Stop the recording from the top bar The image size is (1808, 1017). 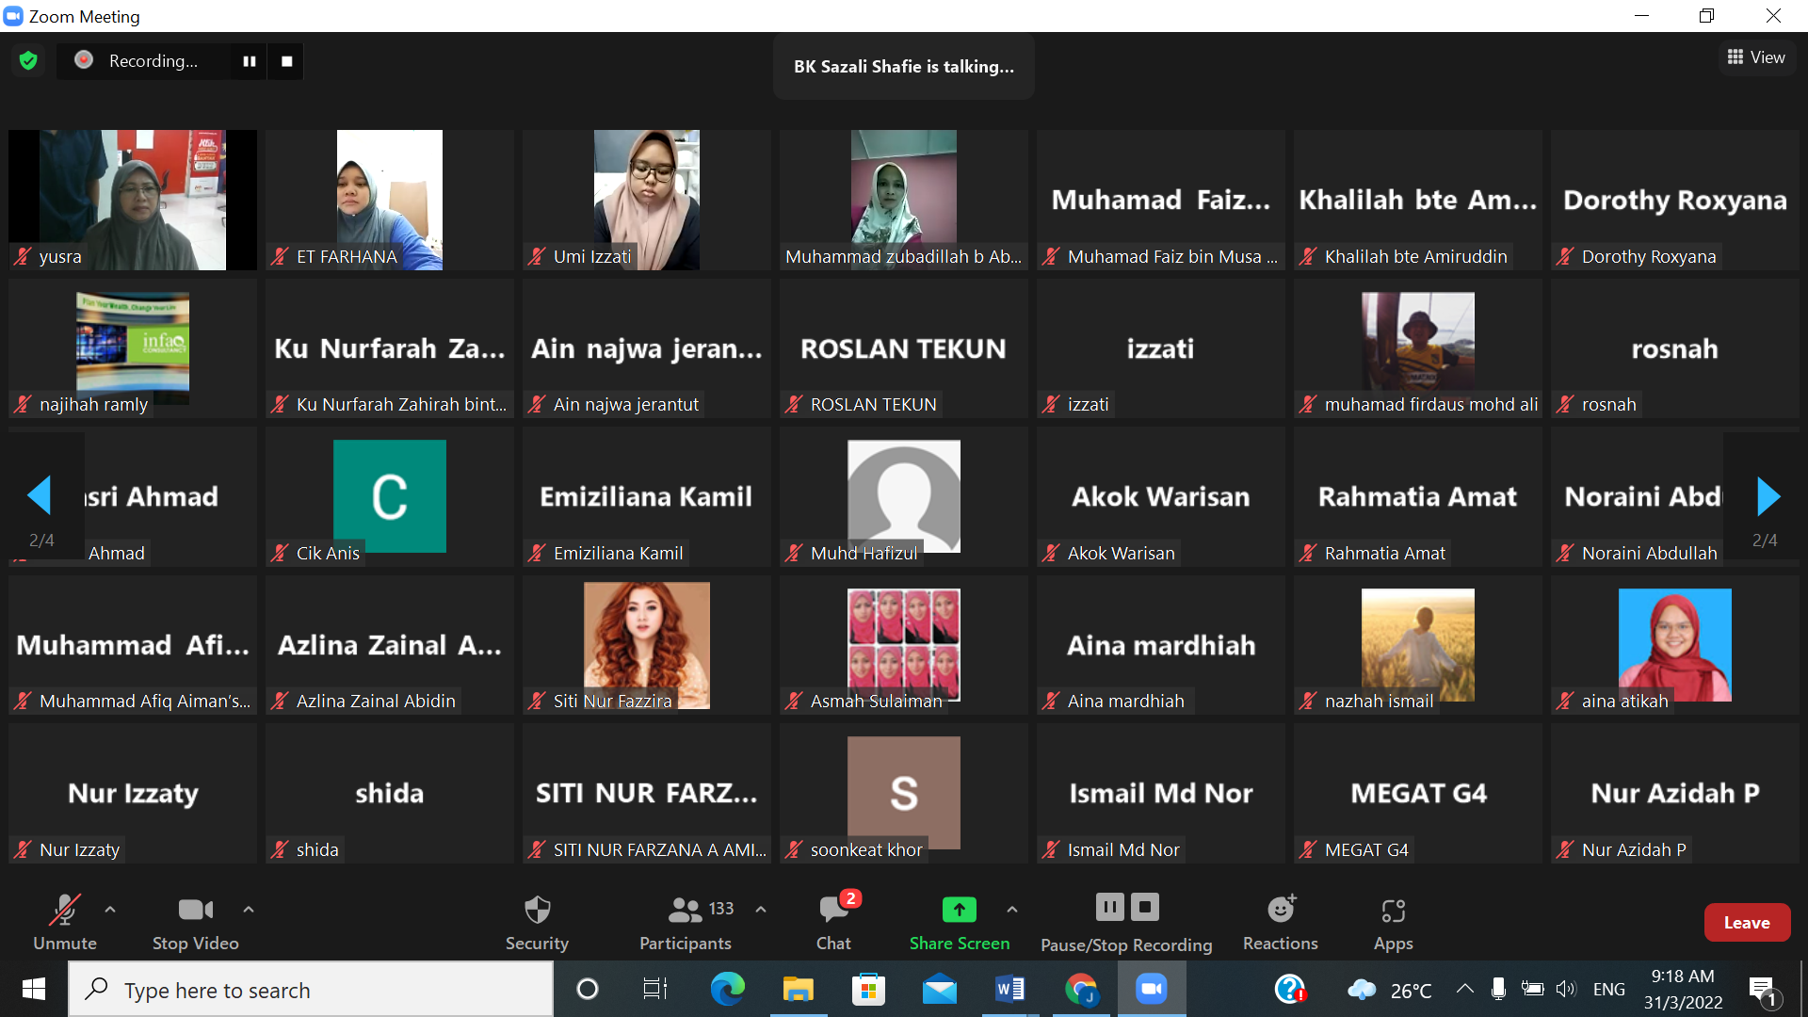pyautogui.click(x=287, y=61)
